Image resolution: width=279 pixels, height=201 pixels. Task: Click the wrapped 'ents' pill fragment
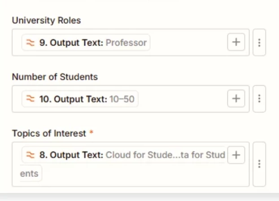point(31,173)
